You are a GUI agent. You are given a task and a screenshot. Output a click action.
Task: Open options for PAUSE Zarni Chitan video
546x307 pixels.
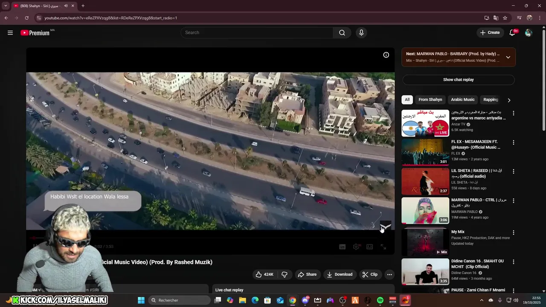tap(514, 291)
